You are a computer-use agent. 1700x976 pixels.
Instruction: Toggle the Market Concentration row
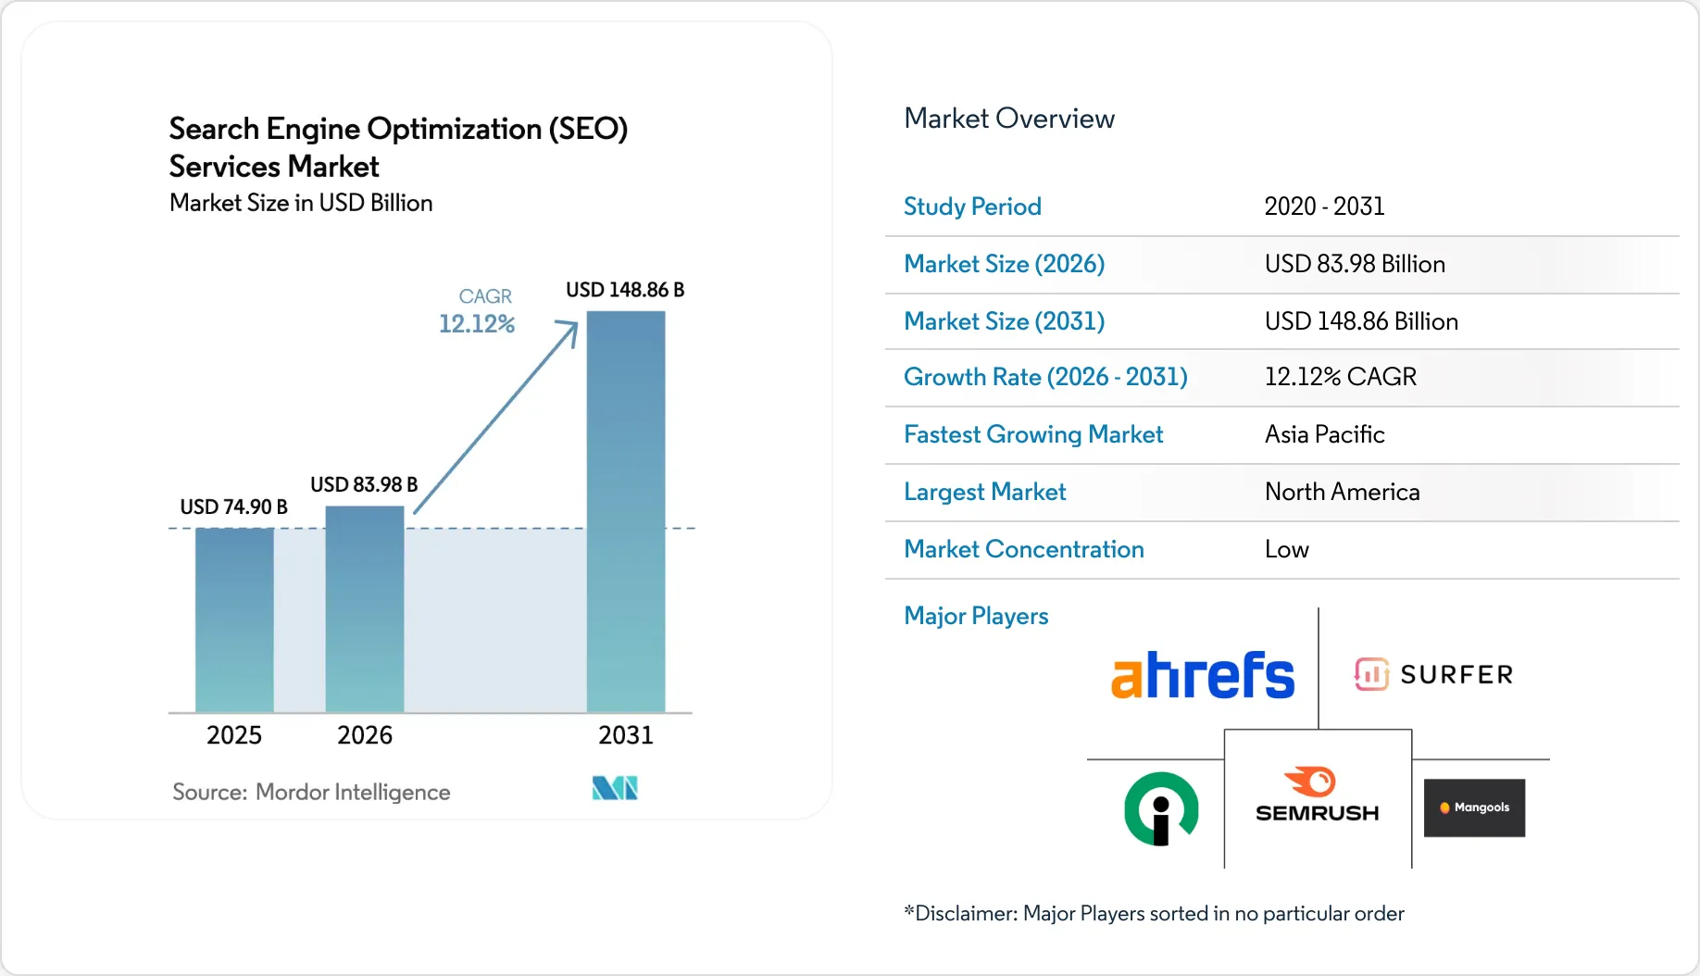[1023, 549]
